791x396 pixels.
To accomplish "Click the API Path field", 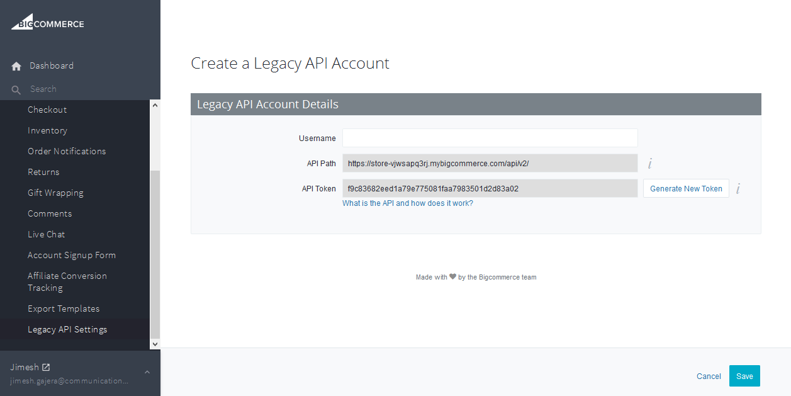I will click(x=490, y=163).
